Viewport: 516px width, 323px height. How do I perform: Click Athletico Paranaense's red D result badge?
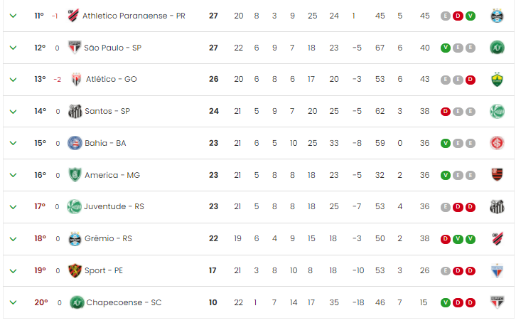point(458,16)
